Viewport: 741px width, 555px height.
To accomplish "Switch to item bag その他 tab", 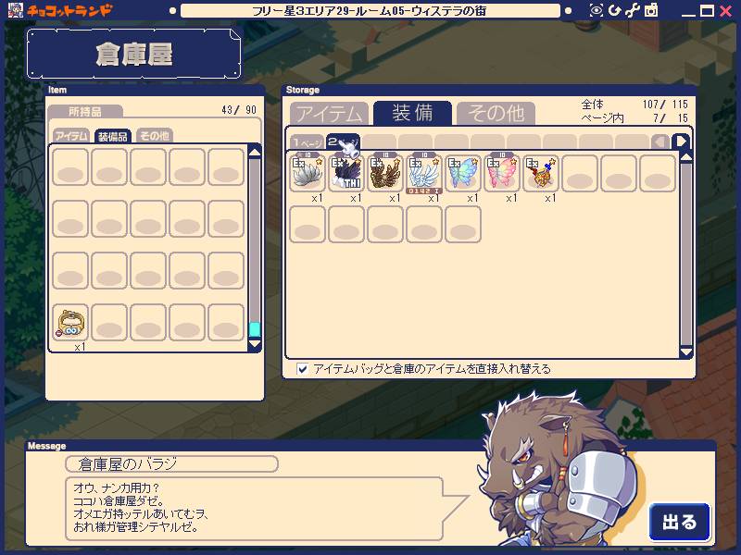I will click(x=155, y=136).
